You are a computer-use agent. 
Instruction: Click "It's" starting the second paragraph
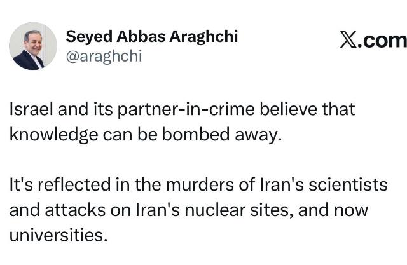[x=21, y=185]
